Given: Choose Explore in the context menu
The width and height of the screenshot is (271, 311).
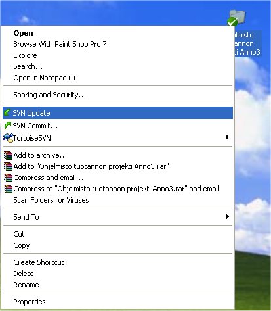Looking at the screenshot, I should pyautogui.click(x=117, y=55).
